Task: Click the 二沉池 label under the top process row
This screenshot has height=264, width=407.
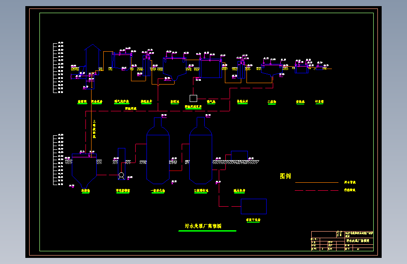Action: pyautogui.click(x=272, y=101)
